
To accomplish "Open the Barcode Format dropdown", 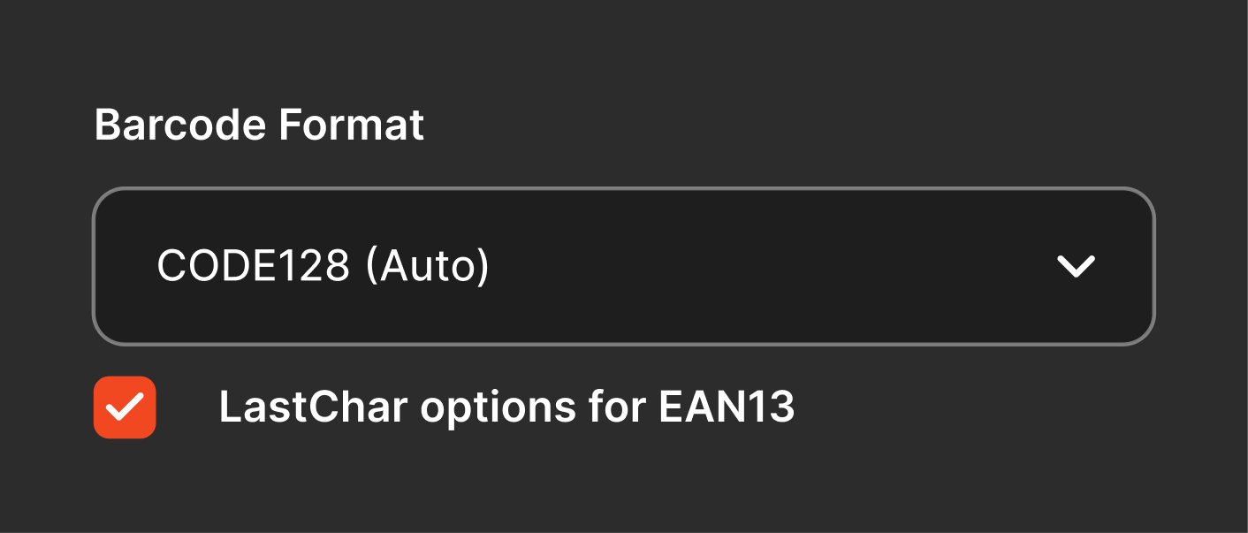I will tap(623, 266).
